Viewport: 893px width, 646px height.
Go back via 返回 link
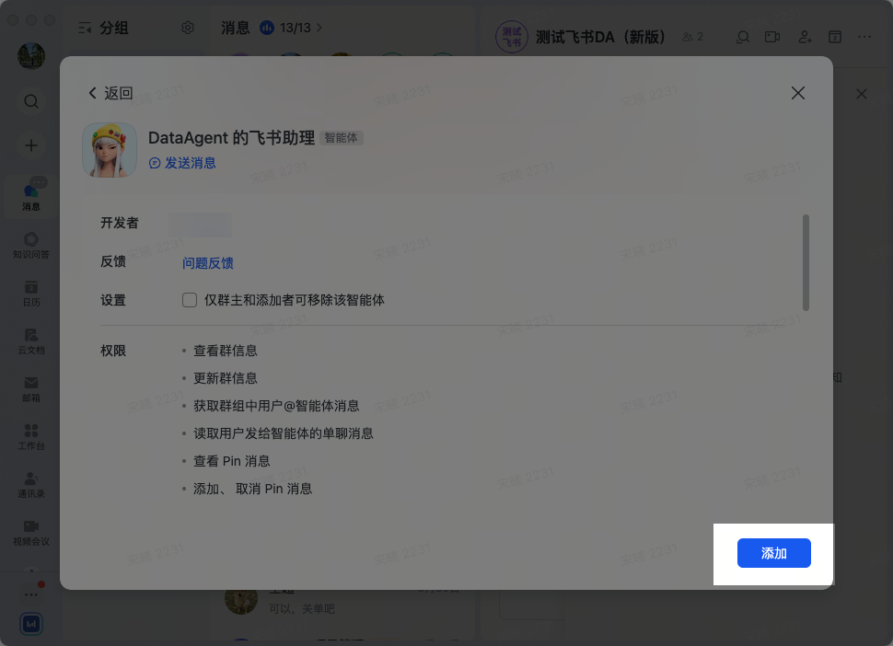pyautogui.click(x=110, y=93)
